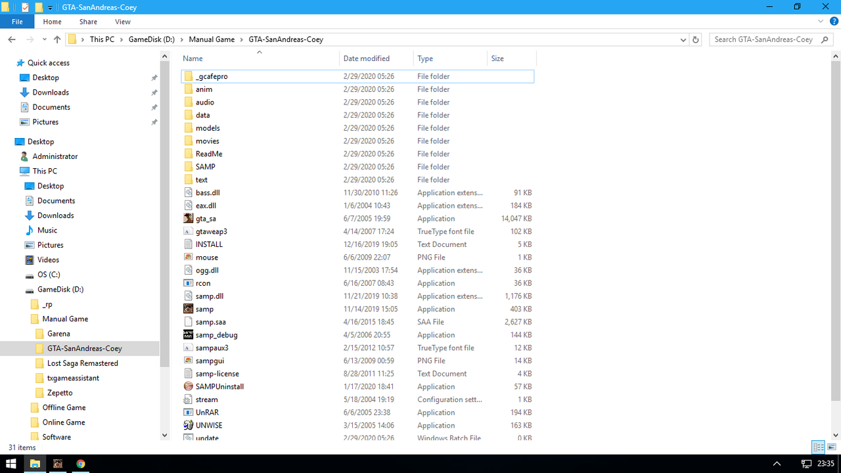Click the Videos icon in navigation pane
The image size is (841, 473).
[x=30, y=260]
